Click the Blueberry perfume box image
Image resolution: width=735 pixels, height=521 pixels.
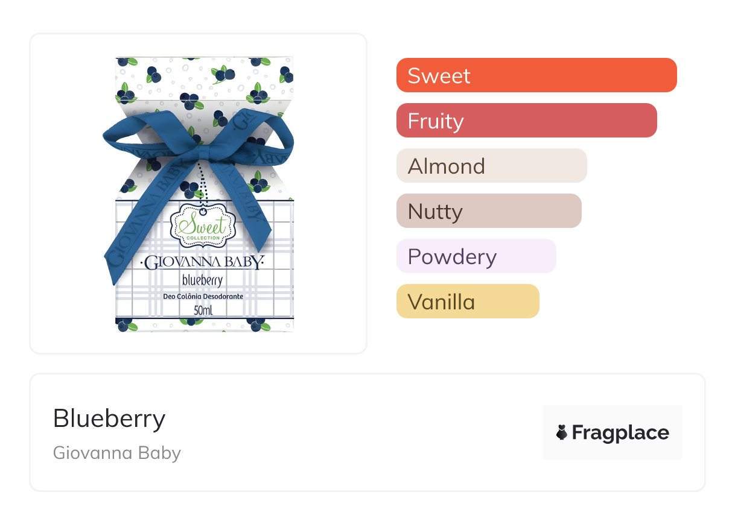pyautogui.click(x=204, y=194)
